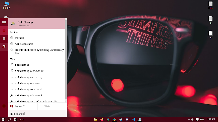Select 'disk cleanup windows' web suggestion
This screenshot has width=218, height=122.
point(36,83)
